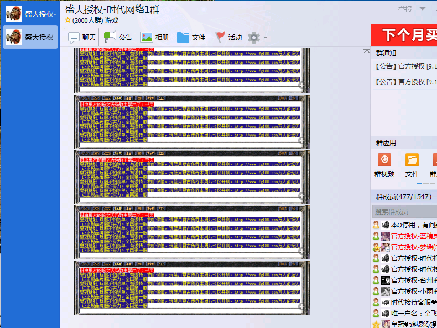
Task: Open the 聊天 chat tab
Action: 82,38
